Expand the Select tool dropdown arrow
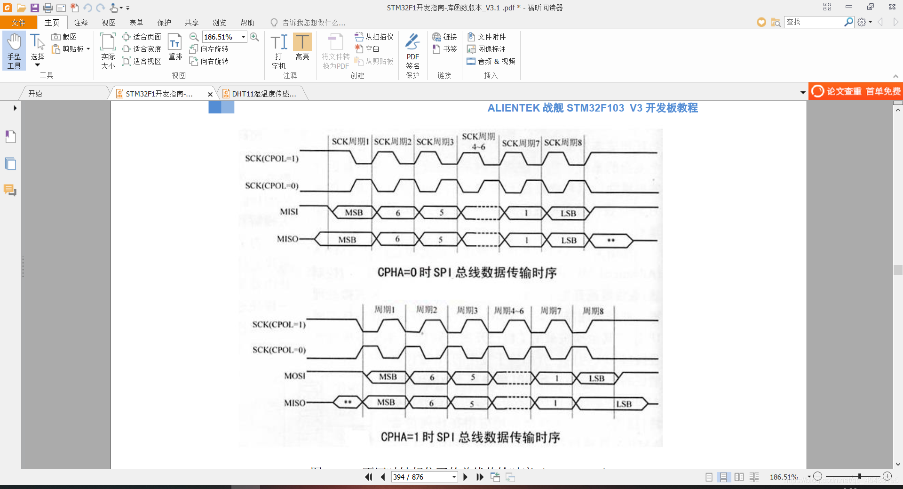903x489 pixels. point(37,65)
